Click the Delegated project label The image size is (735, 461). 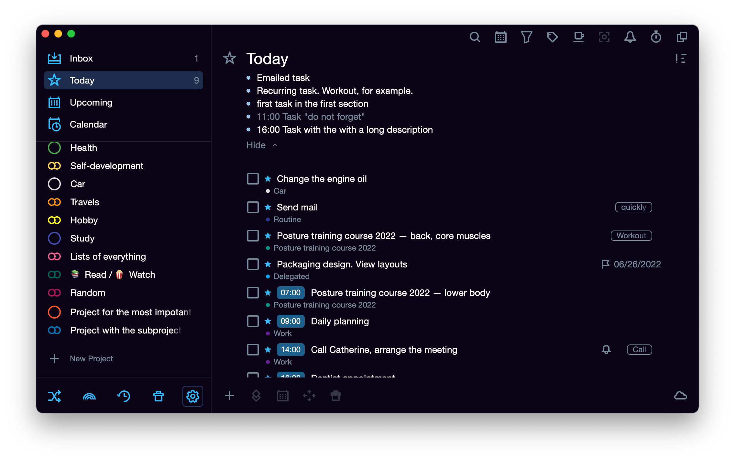coord(291,276)
